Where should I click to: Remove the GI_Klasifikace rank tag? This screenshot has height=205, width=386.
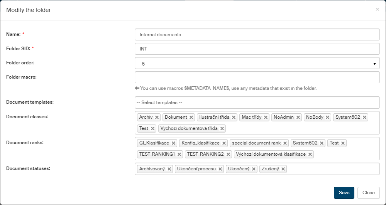(173, 143)
